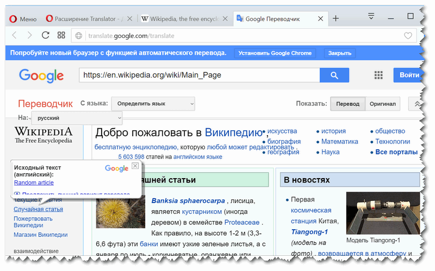Click the Google logo in tooltip
This screenshot has height=271, width=435.
116,168
